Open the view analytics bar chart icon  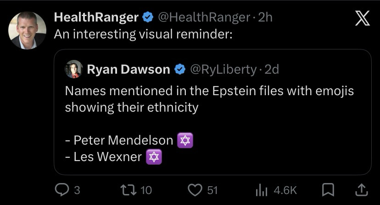click(261, 189)
